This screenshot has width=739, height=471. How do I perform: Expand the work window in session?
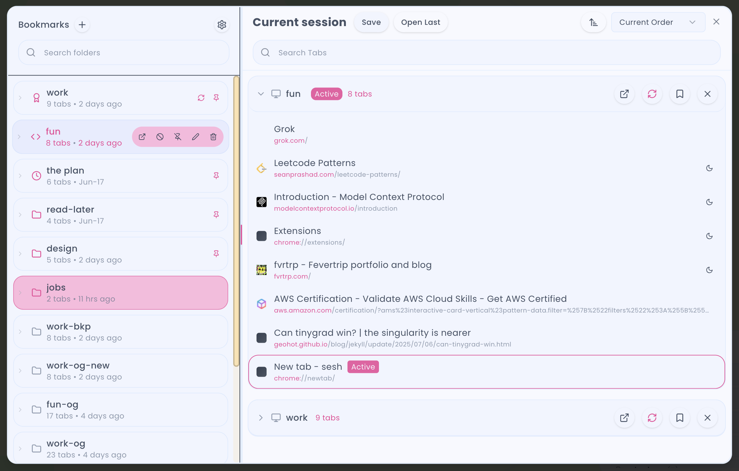tap(261, 418)
